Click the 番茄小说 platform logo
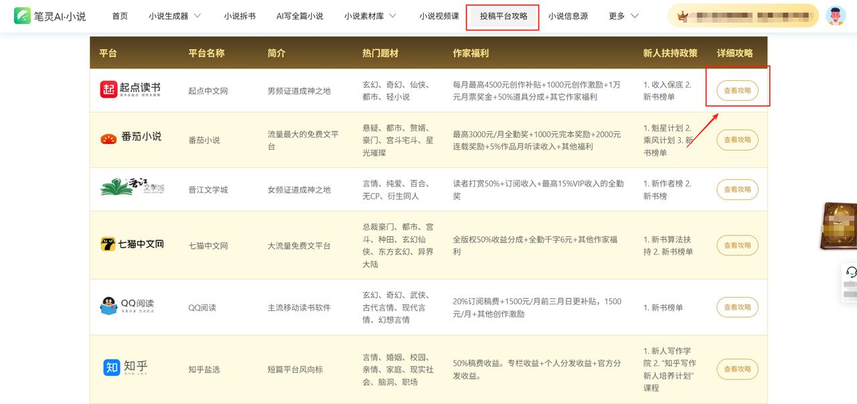 (131, 137)
